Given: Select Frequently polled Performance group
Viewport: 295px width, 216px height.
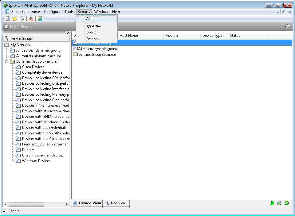Looking at the screenshot, I should click(x=46, y=144).
